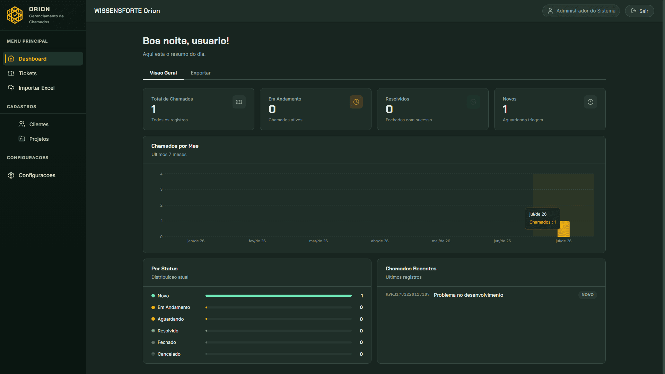Click the jul/de 26 chart bar
The width and height of the screenshot is (665, 374).
(x=563, y=229)
